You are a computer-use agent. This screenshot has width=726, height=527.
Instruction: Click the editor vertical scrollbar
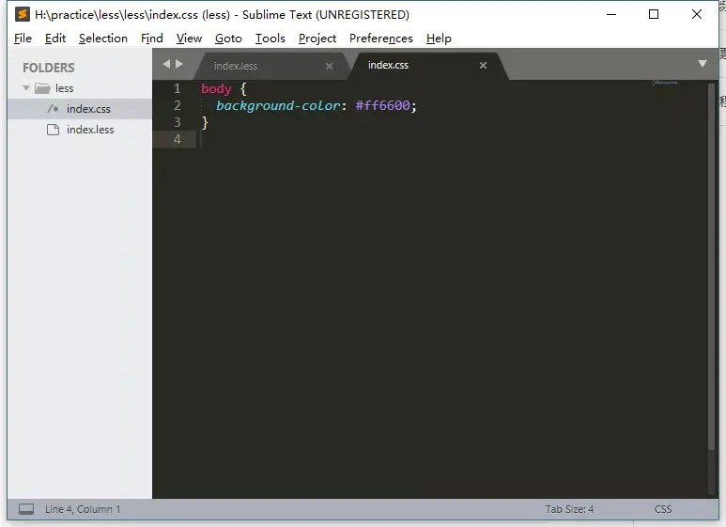(x=712, y=266)
